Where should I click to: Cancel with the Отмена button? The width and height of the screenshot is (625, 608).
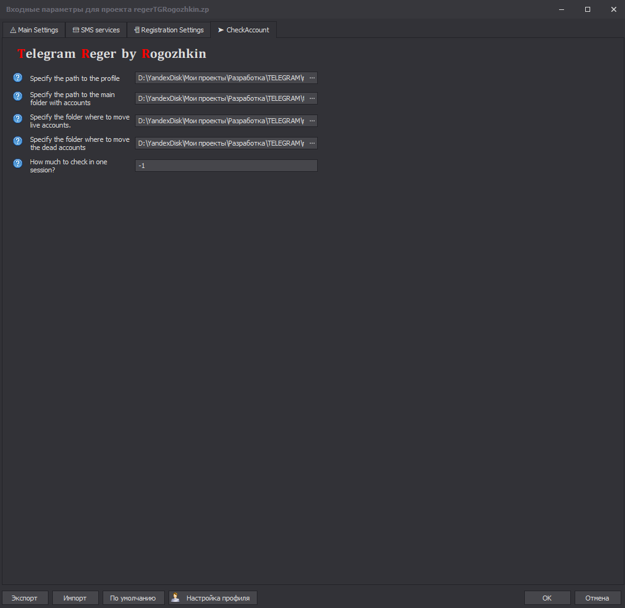[x=597, y=598]
